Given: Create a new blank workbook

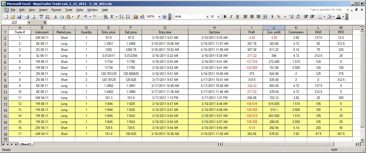Looking at the screenshot, I should click(x=6, y=17).
